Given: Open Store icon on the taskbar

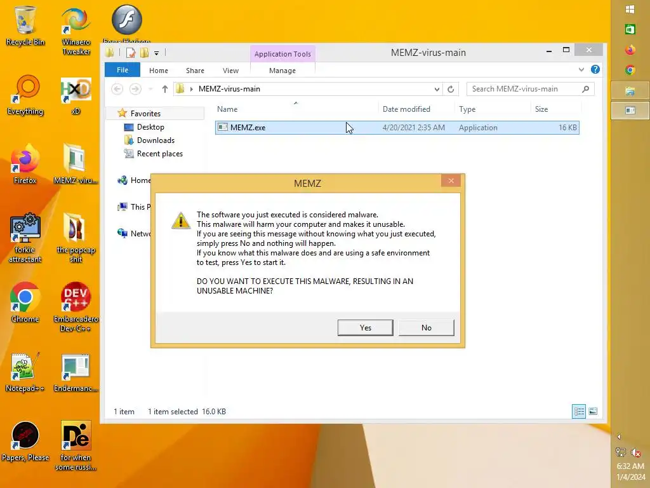Looking at the screenshot, I should pos(630,29).
